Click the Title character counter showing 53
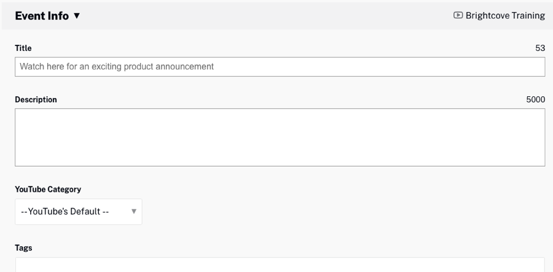 [x=540, y=48]
